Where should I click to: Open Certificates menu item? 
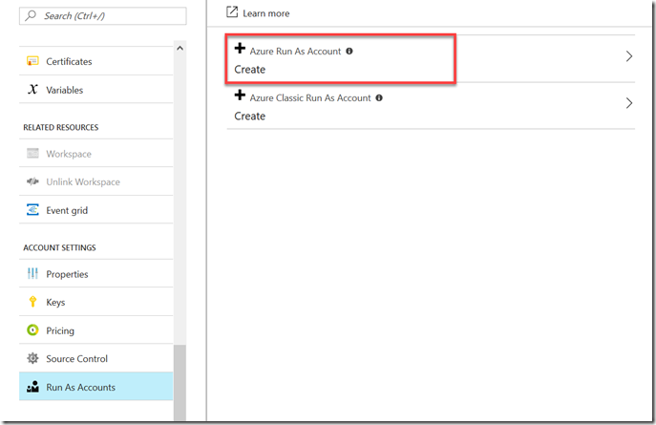(95, 61)
